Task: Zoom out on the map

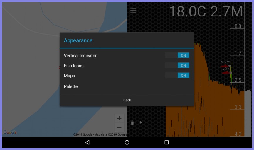Action: (x=119, y=128)
